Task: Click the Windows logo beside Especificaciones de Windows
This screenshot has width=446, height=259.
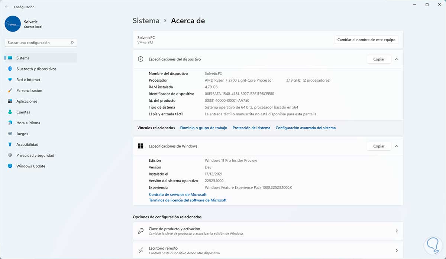Action: (x=140, y=146)
